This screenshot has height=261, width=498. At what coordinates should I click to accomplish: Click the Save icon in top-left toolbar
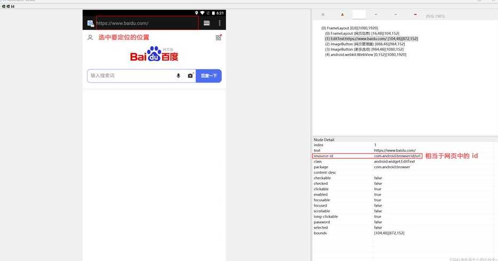point(13,6)
